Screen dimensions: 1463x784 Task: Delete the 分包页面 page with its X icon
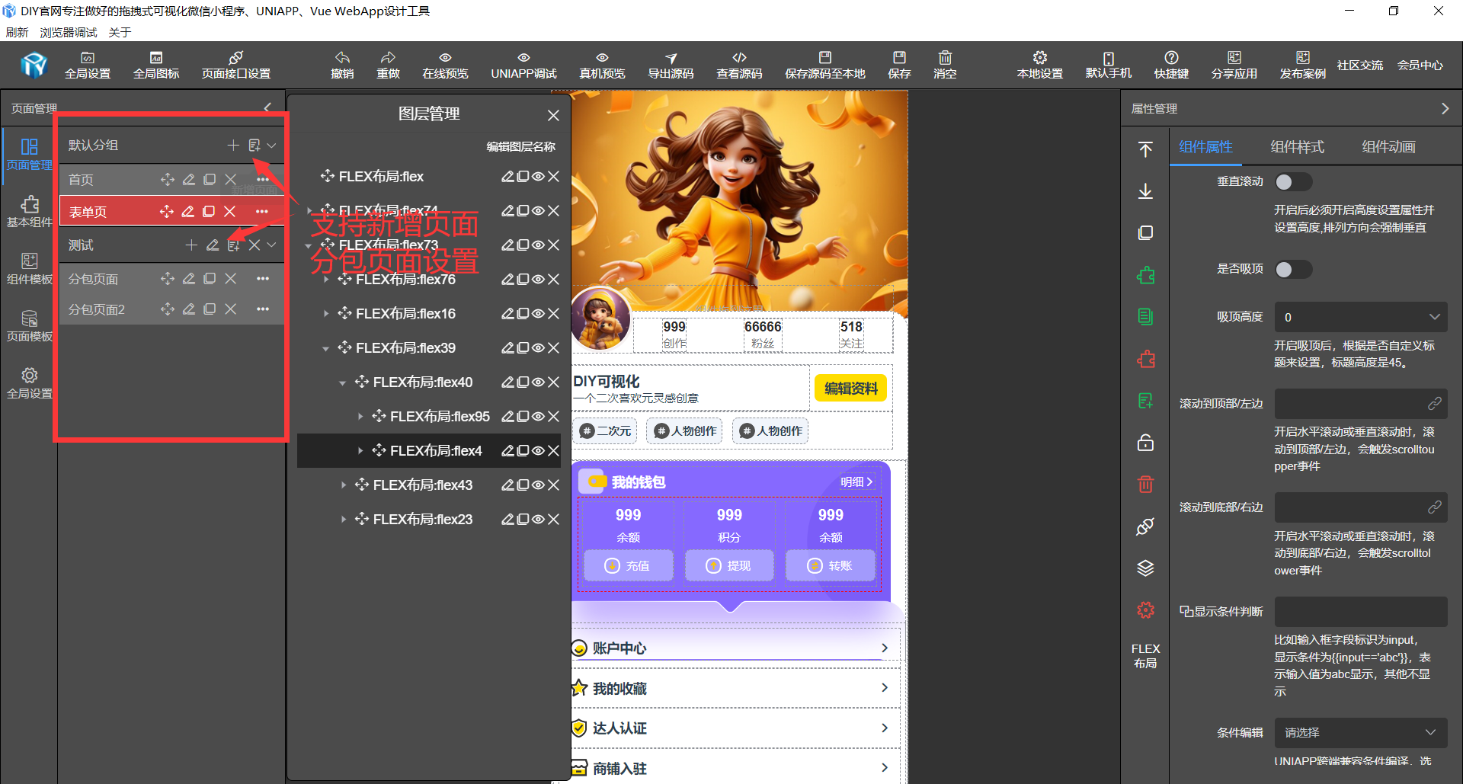(230, 279)
